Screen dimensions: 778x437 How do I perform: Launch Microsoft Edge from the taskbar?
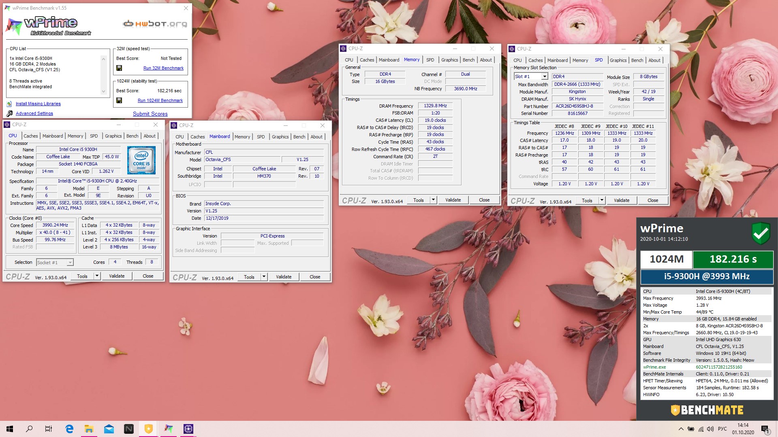coord(69,429)
